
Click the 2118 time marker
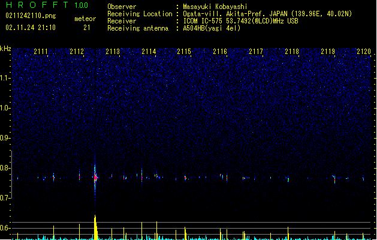point(292,52)
